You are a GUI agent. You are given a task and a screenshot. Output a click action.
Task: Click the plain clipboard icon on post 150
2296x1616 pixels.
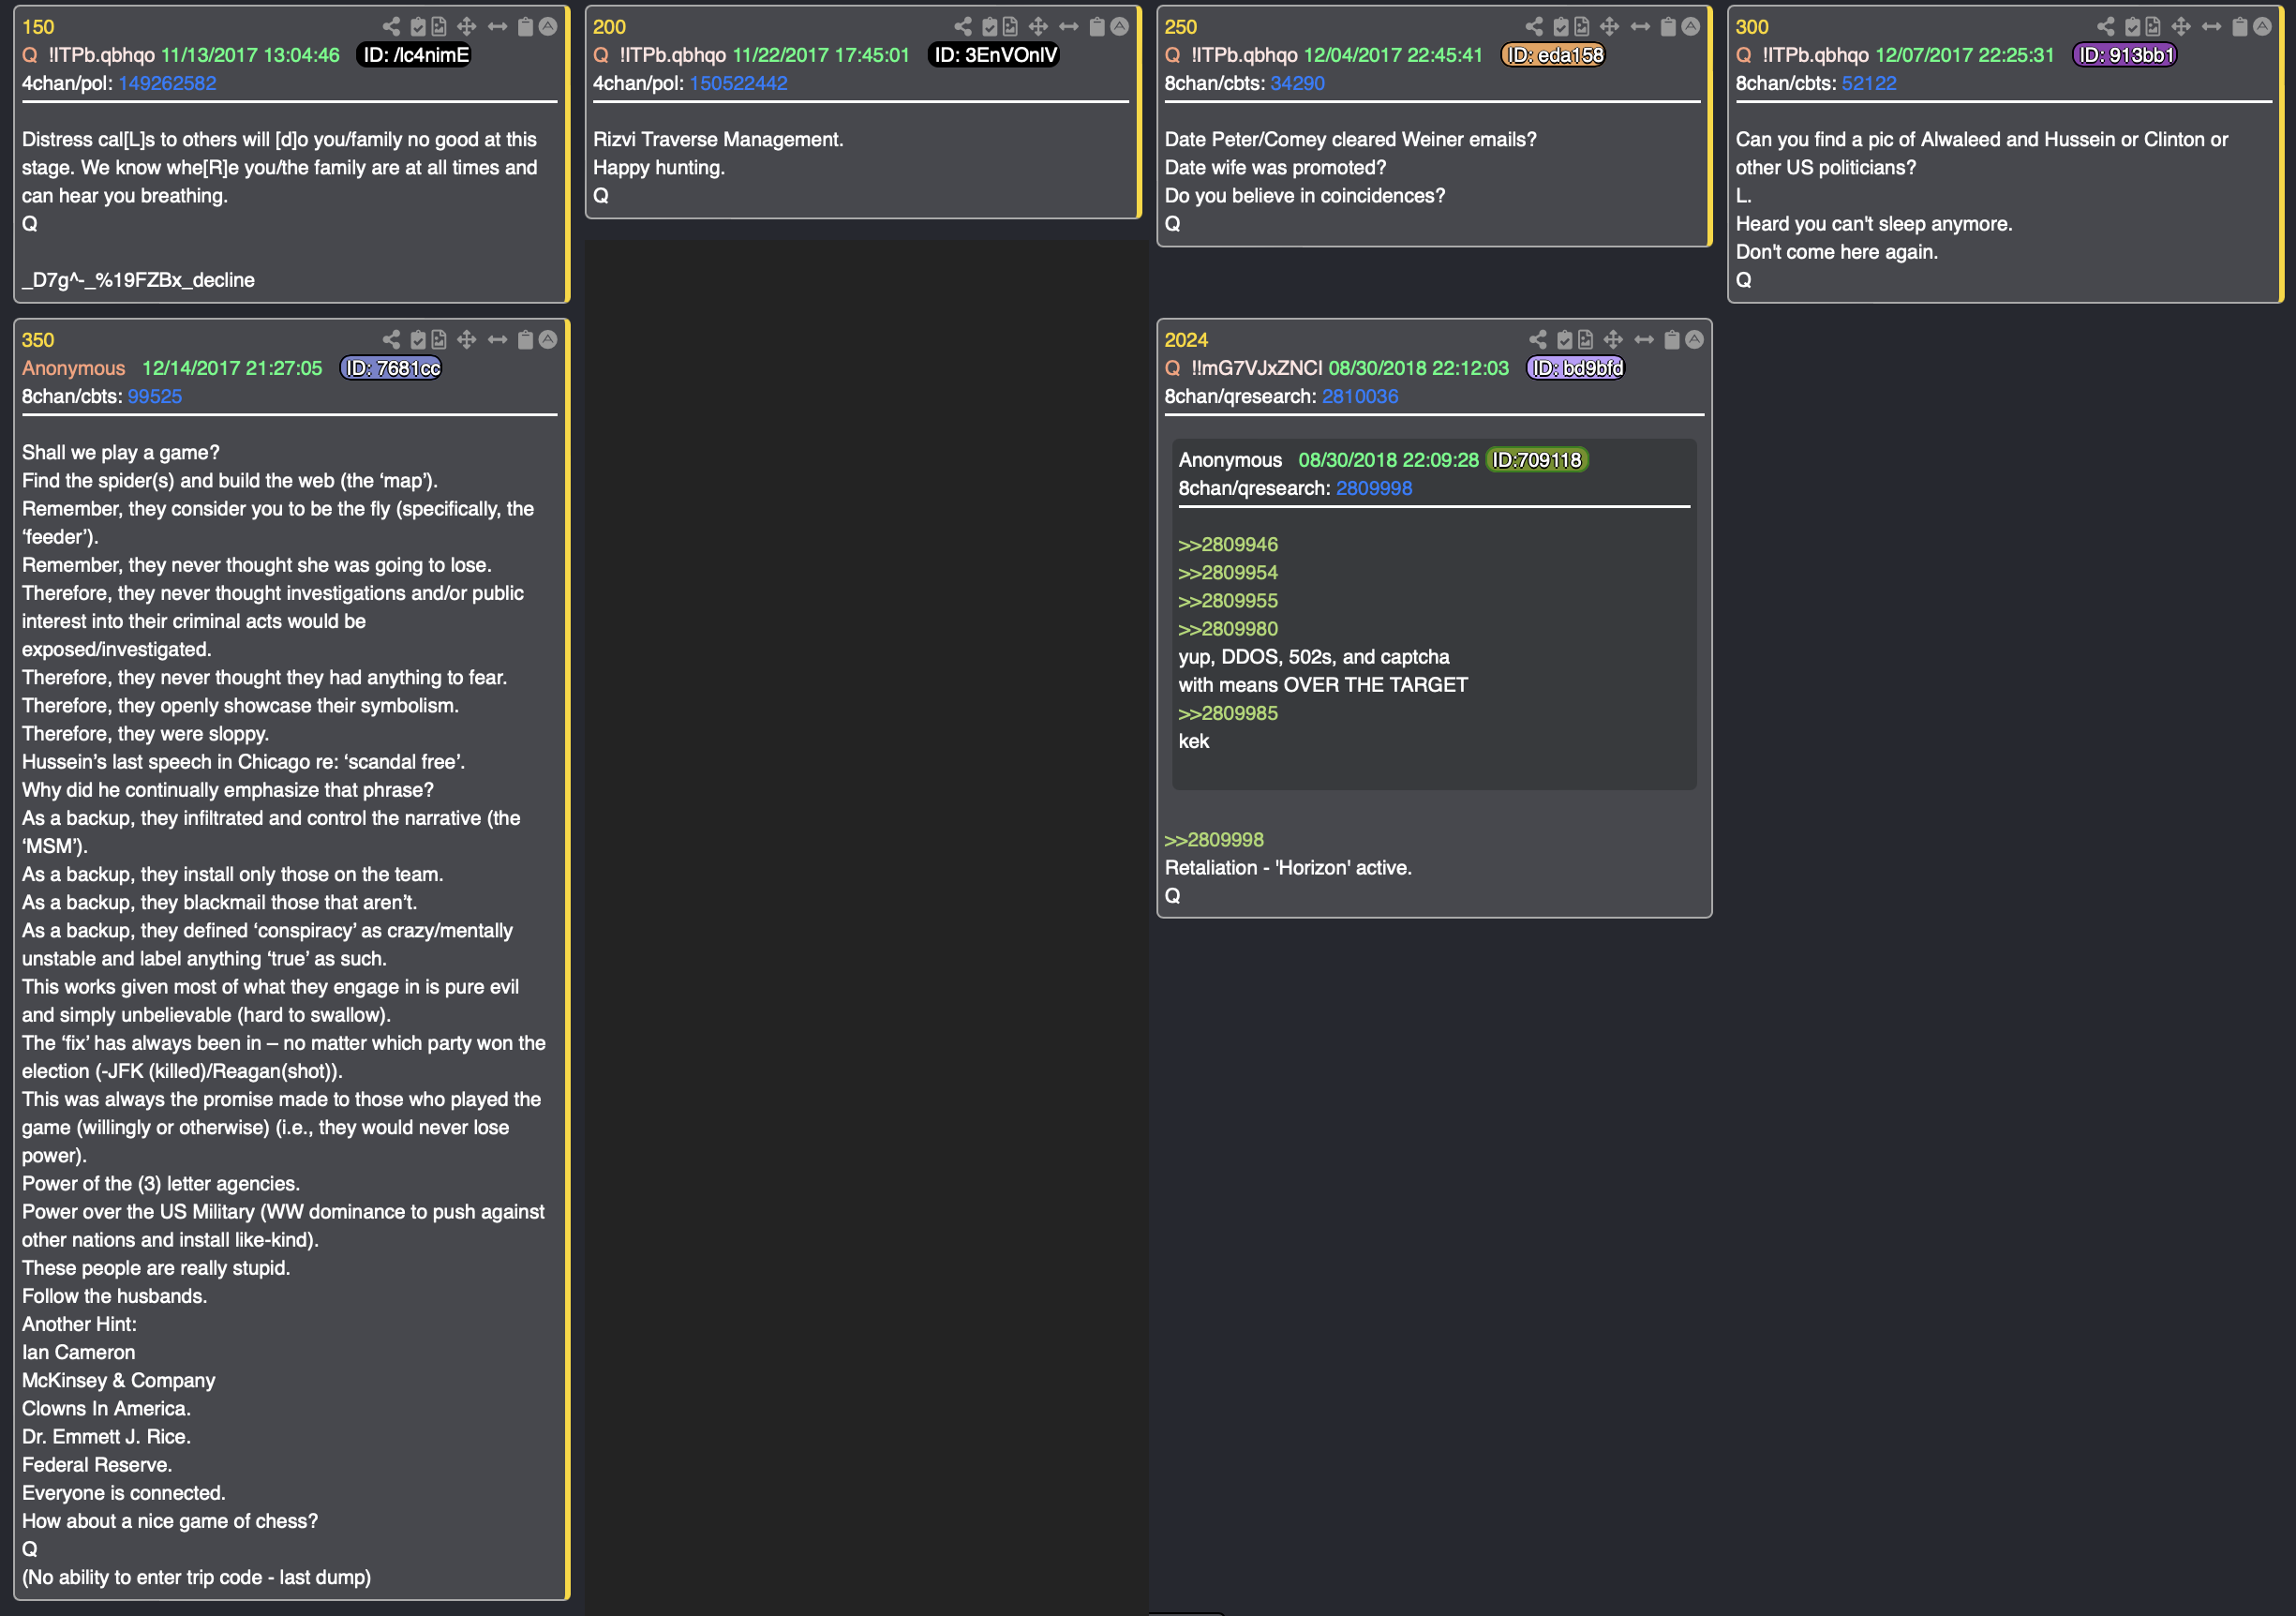(525, 27)
